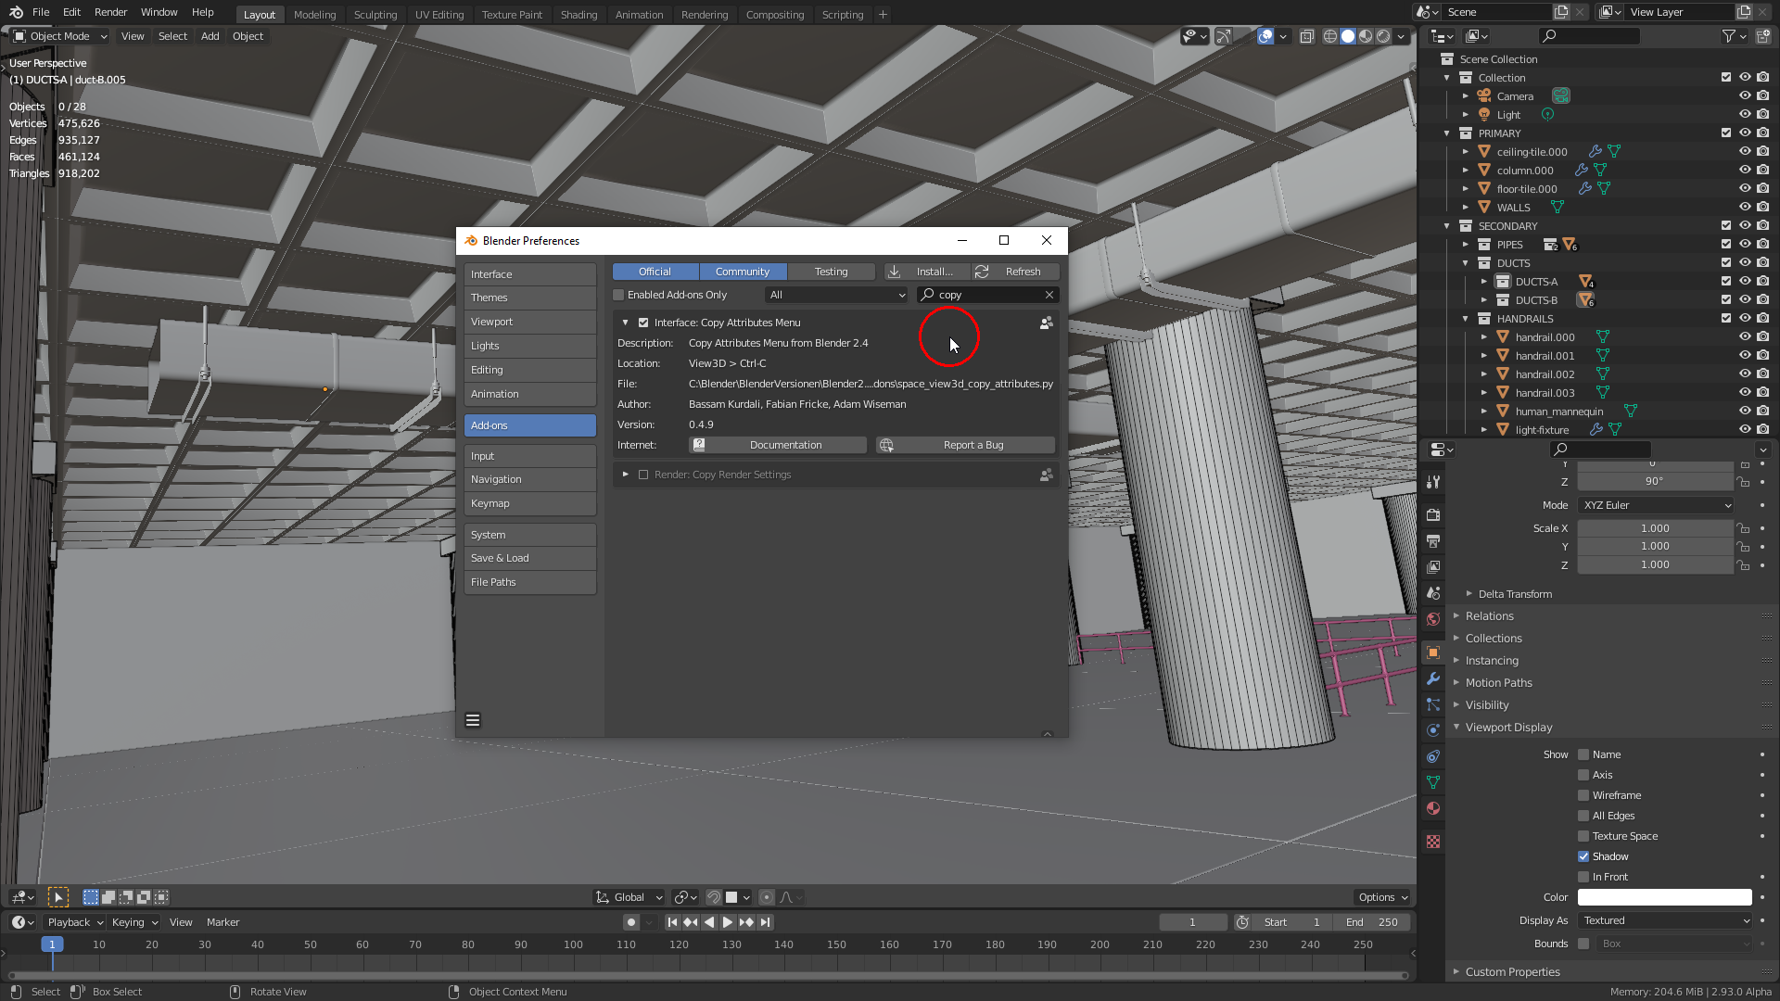Switch to the Shading workspace tab
Image resolution: width=1780 pixels, height=1001 pixels.
click(x=578, y=15)
